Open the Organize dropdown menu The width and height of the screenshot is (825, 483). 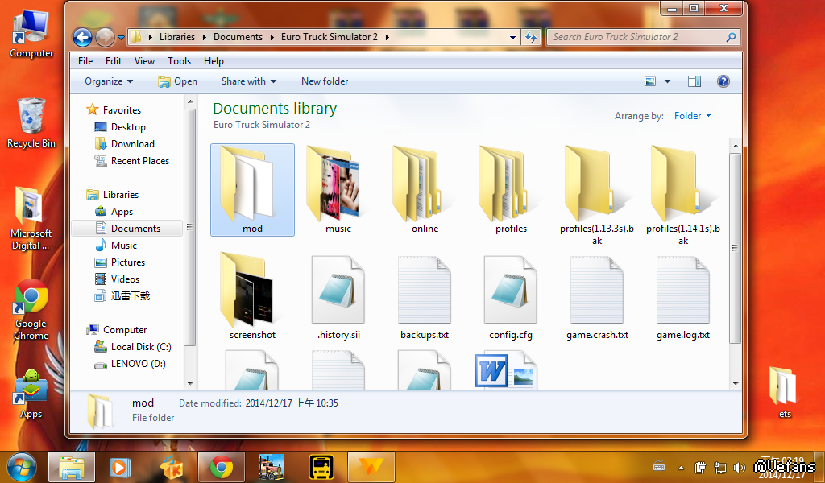109,81
